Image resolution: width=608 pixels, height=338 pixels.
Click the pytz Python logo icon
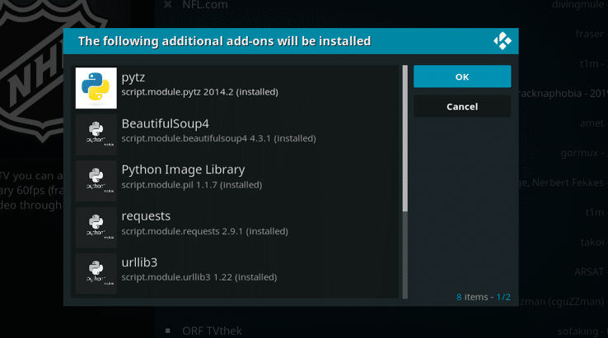96,88
